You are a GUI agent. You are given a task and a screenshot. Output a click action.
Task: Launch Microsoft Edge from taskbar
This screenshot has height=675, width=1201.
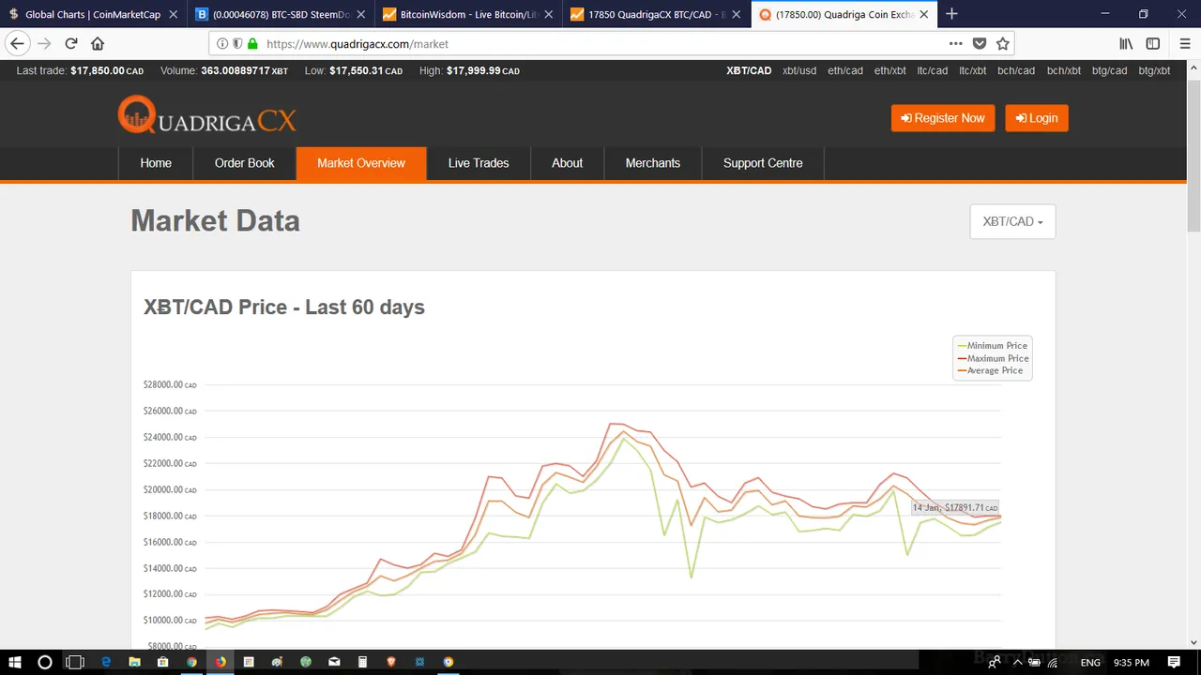tap(106, 662)
